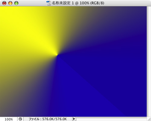Click the horizontal scrollbar track at bottom
The height and width of the screenshot is (121, 151).
point(111,119)
